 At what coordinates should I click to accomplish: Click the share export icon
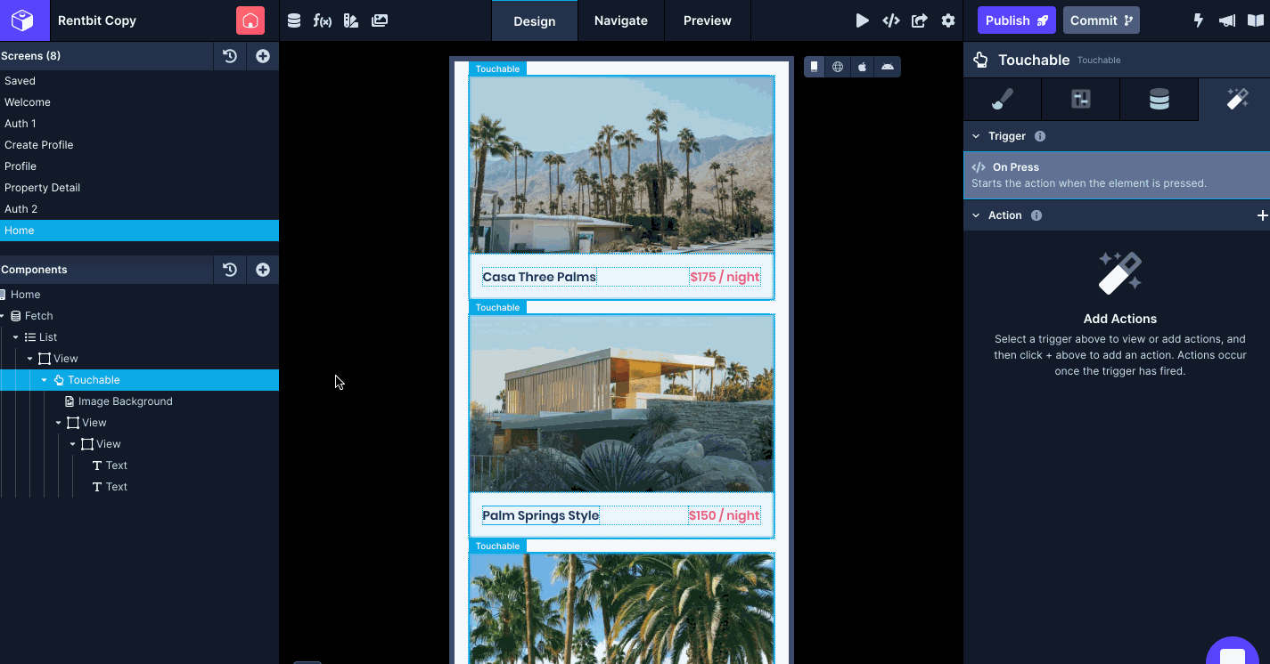[x=920, y=20]
